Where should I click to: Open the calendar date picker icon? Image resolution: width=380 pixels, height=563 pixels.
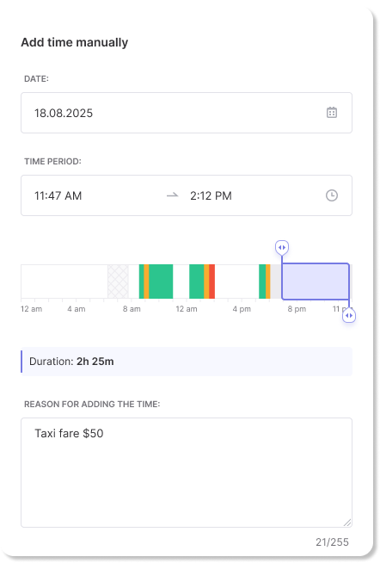(x=332, y=113)
